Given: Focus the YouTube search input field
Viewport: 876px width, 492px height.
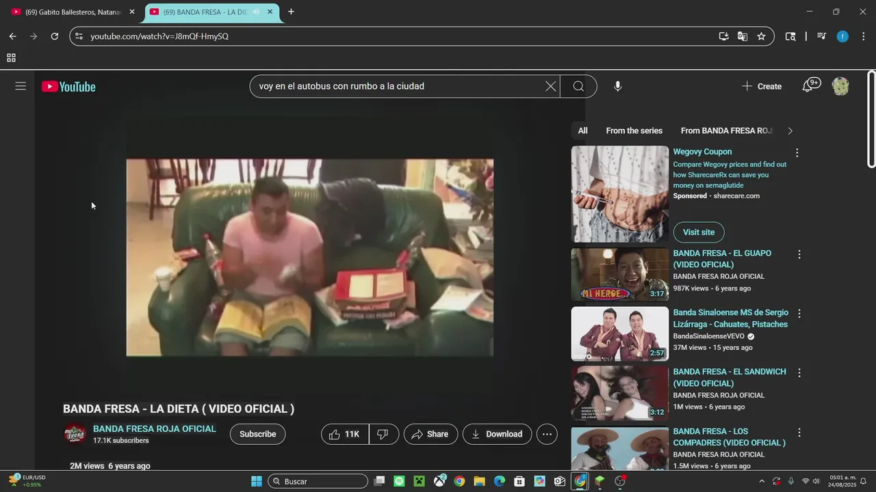Looking at the screenshot, I should 397,86.
